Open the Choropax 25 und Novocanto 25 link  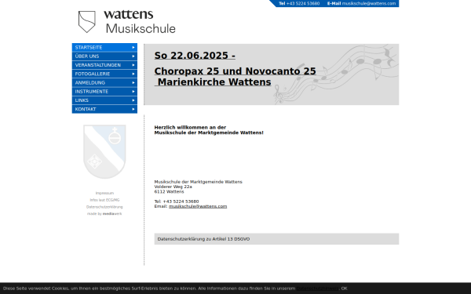(235, 71)
